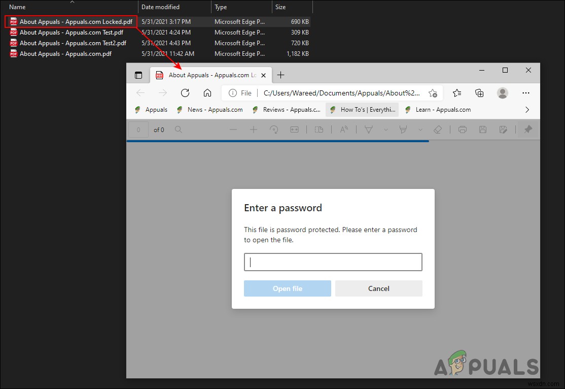
Task: Expand Draw tool options dropdown
Action: 385,129
